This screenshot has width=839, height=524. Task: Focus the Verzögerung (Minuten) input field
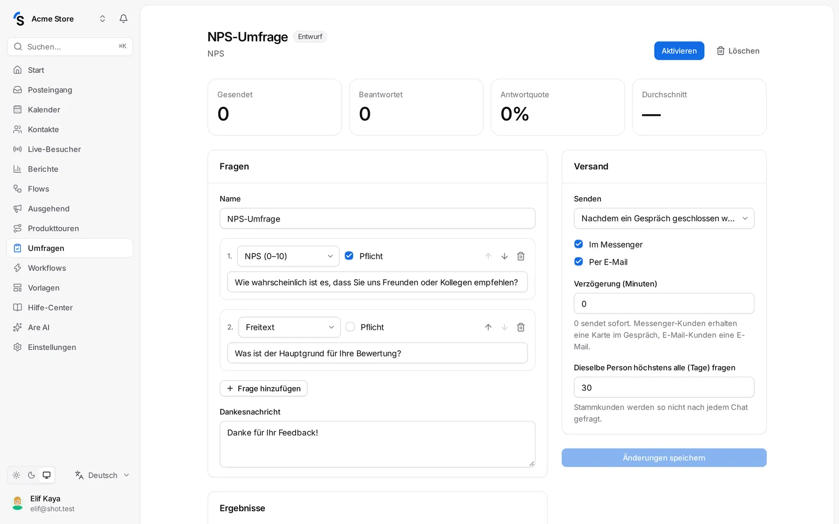point(664,303)
